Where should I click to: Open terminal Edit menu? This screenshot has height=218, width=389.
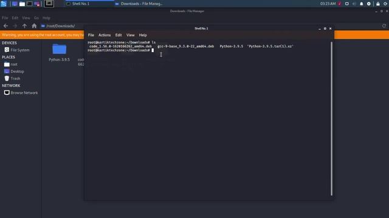(x=119, y=35)
